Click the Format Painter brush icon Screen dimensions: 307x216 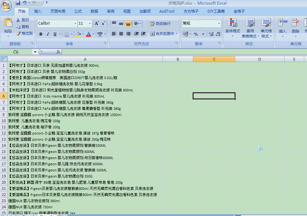click(x=18, y=33)
